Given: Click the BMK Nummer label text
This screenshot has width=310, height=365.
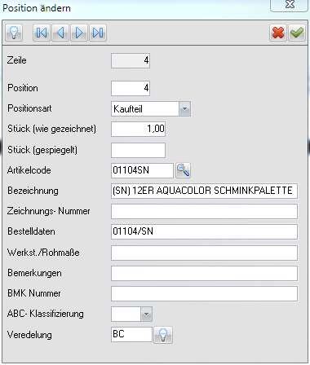Looking at the screenshot, I should (34, 293).
